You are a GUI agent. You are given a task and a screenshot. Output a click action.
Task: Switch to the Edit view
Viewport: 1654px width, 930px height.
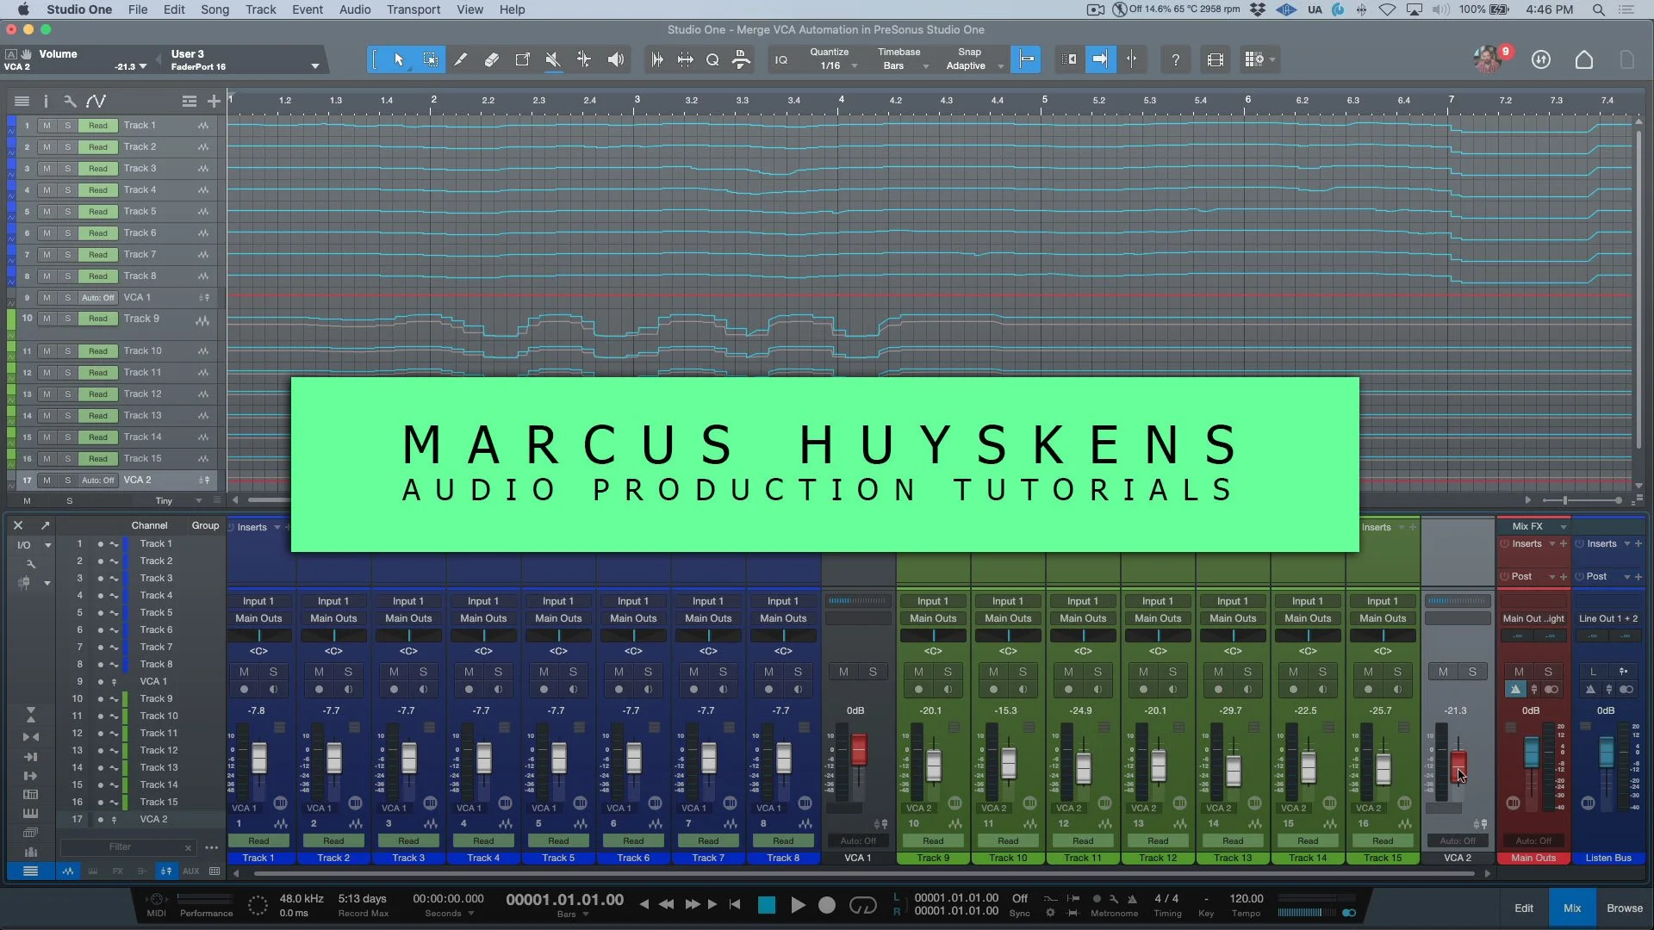pyautogui.click(x=1523, y=908)
